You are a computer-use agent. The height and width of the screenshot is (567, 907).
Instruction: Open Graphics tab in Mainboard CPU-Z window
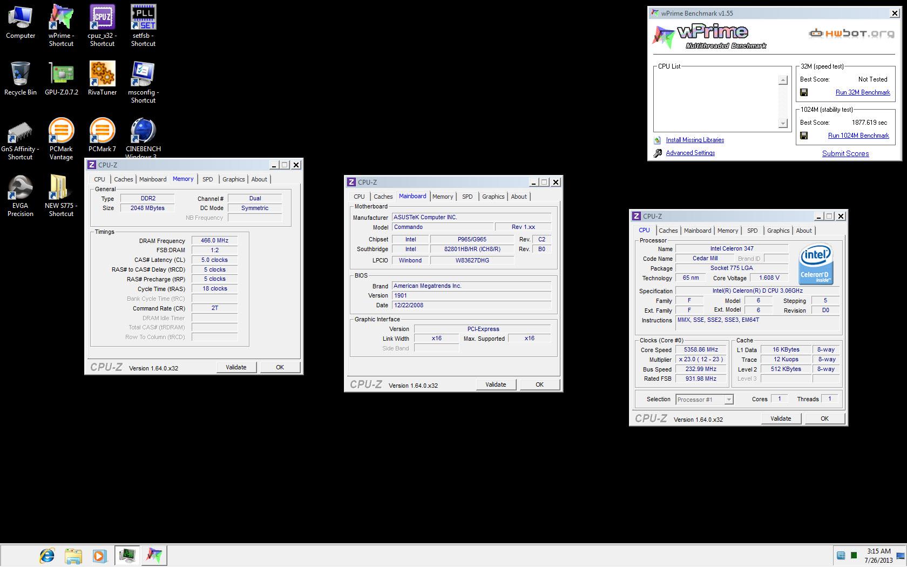point(493,197)
